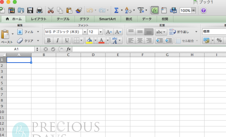
Task: Click the Format Painter brush icon
Action: tap(79, 11)
